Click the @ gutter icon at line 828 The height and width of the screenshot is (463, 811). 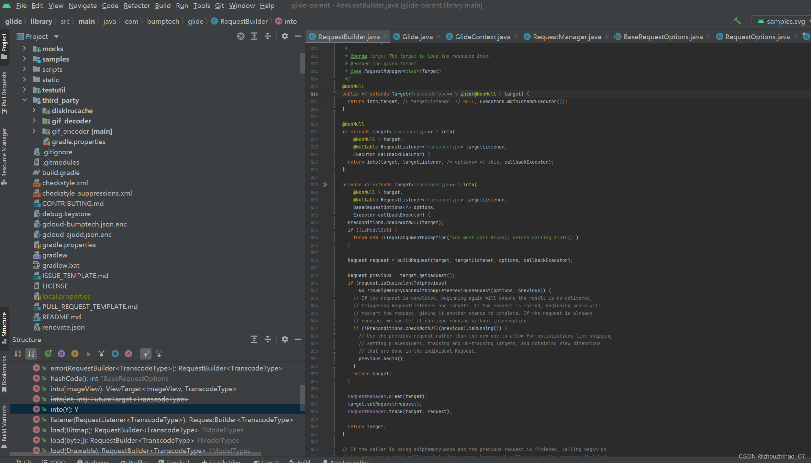coord(325,185)
